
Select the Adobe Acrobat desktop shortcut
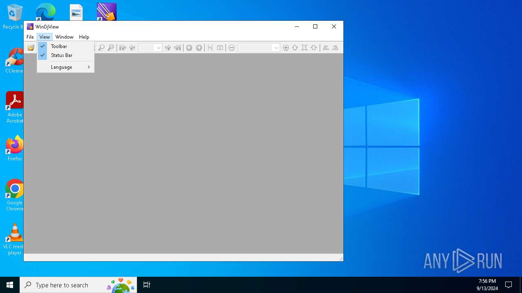point(15,107)
